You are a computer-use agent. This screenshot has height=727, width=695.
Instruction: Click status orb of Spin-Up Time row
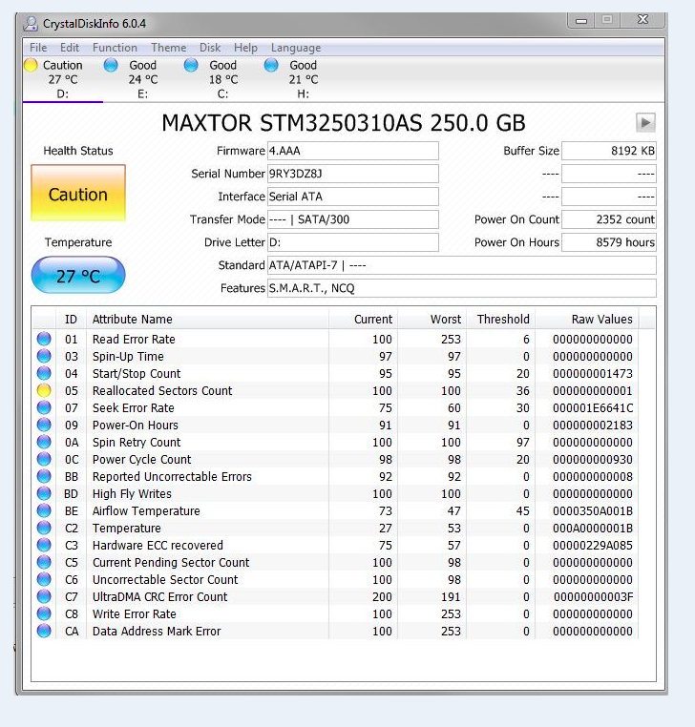click(44, 356)
